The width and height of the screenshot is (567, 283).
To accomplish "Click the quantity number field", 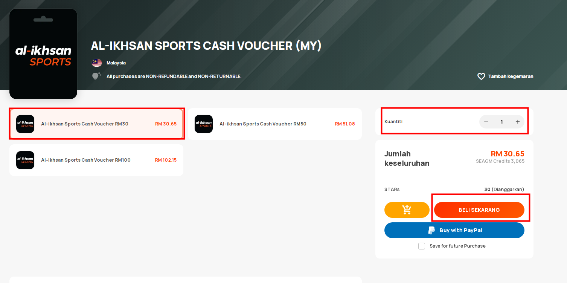I will [502, 122].
